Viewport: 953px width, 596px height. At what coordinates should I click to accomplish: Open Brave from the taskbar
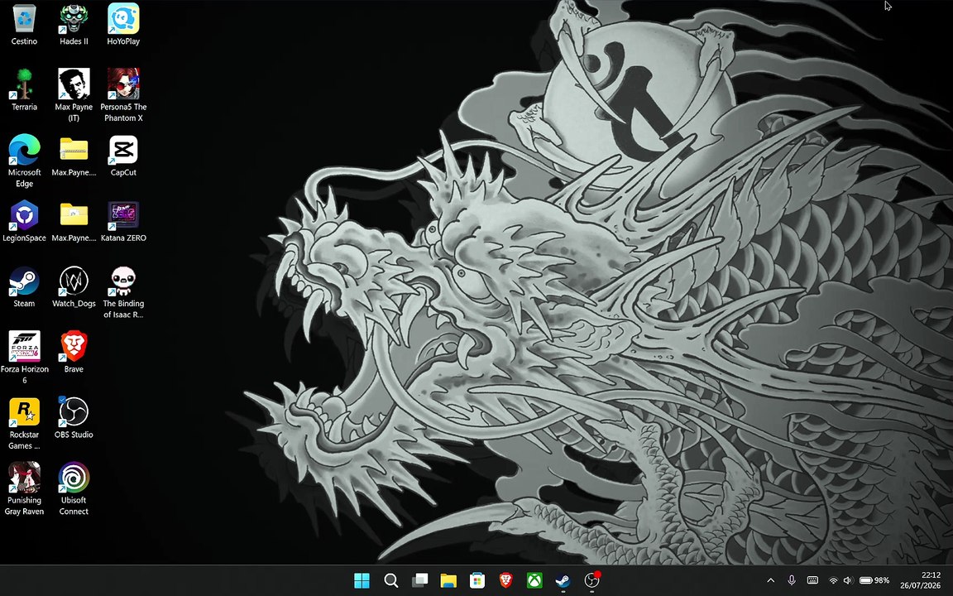pyautogui.click(x=505, y=581)
